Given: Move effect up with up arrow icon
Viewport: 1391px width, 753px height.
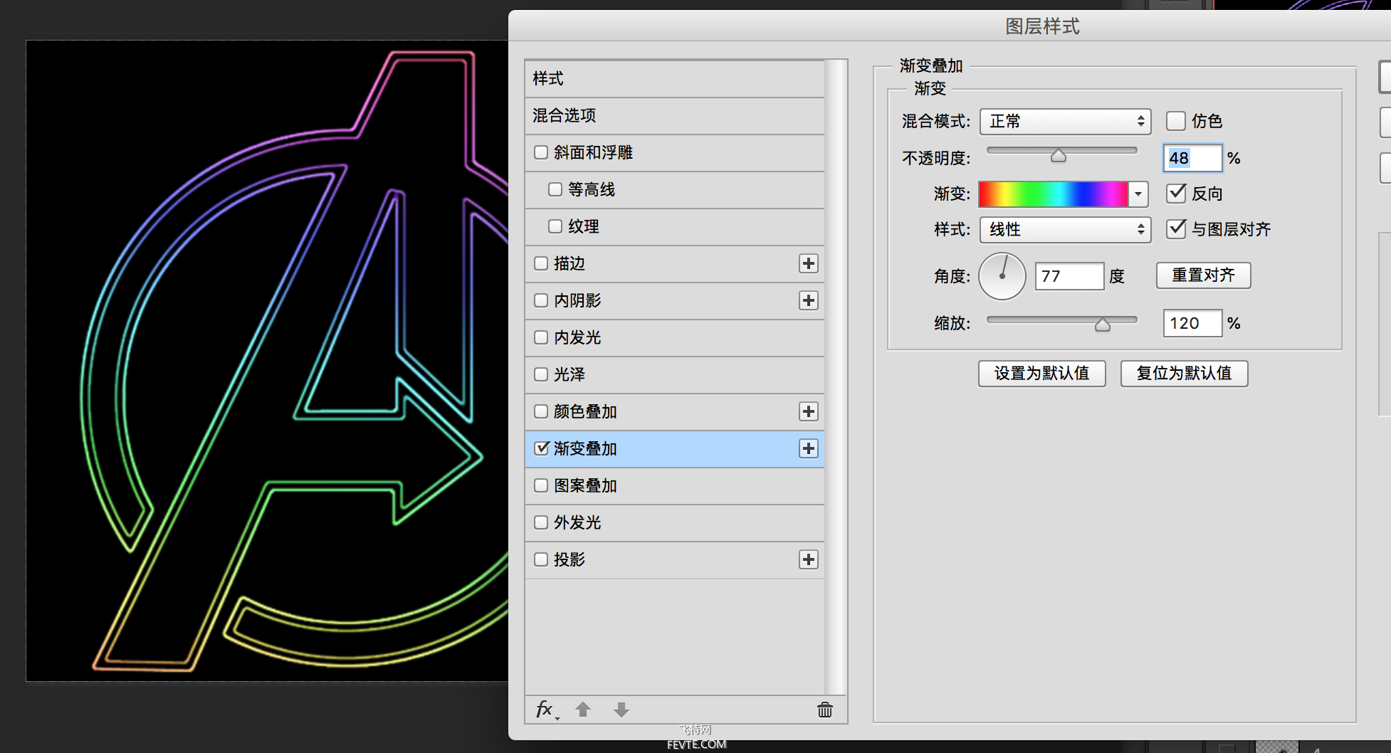Looking at the screenshot, I should coord(583,710).
